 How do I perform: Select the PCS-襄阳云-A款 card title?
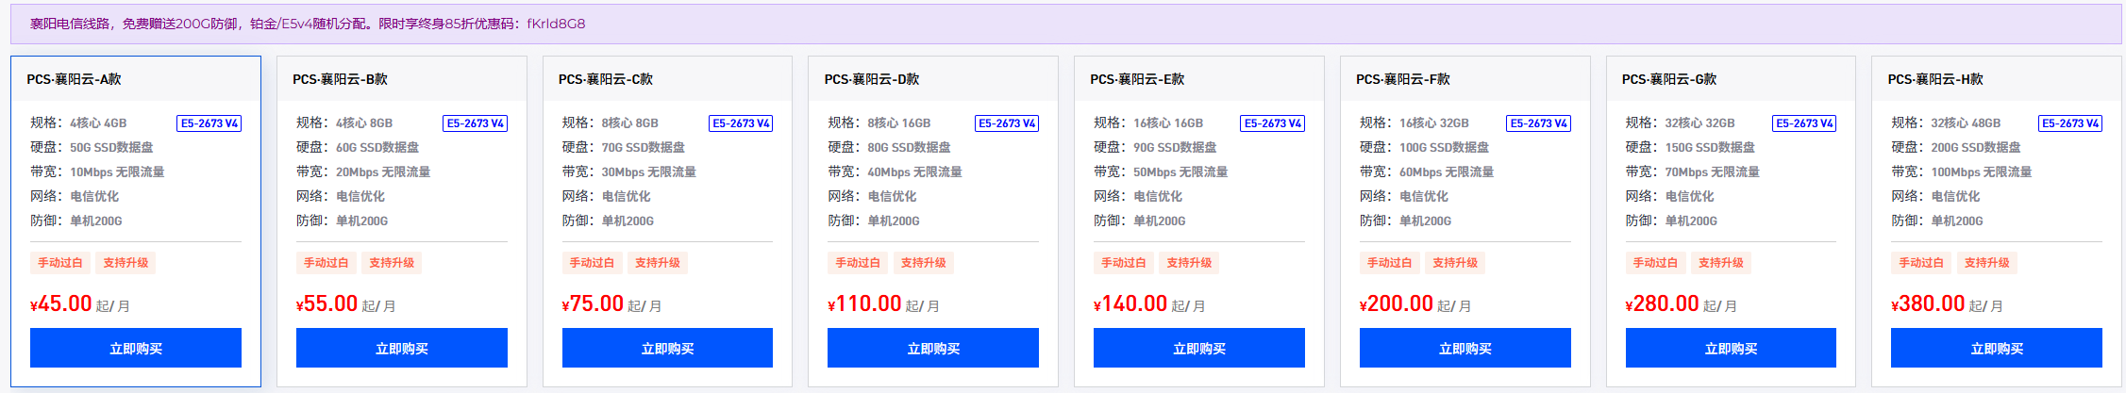74,79
